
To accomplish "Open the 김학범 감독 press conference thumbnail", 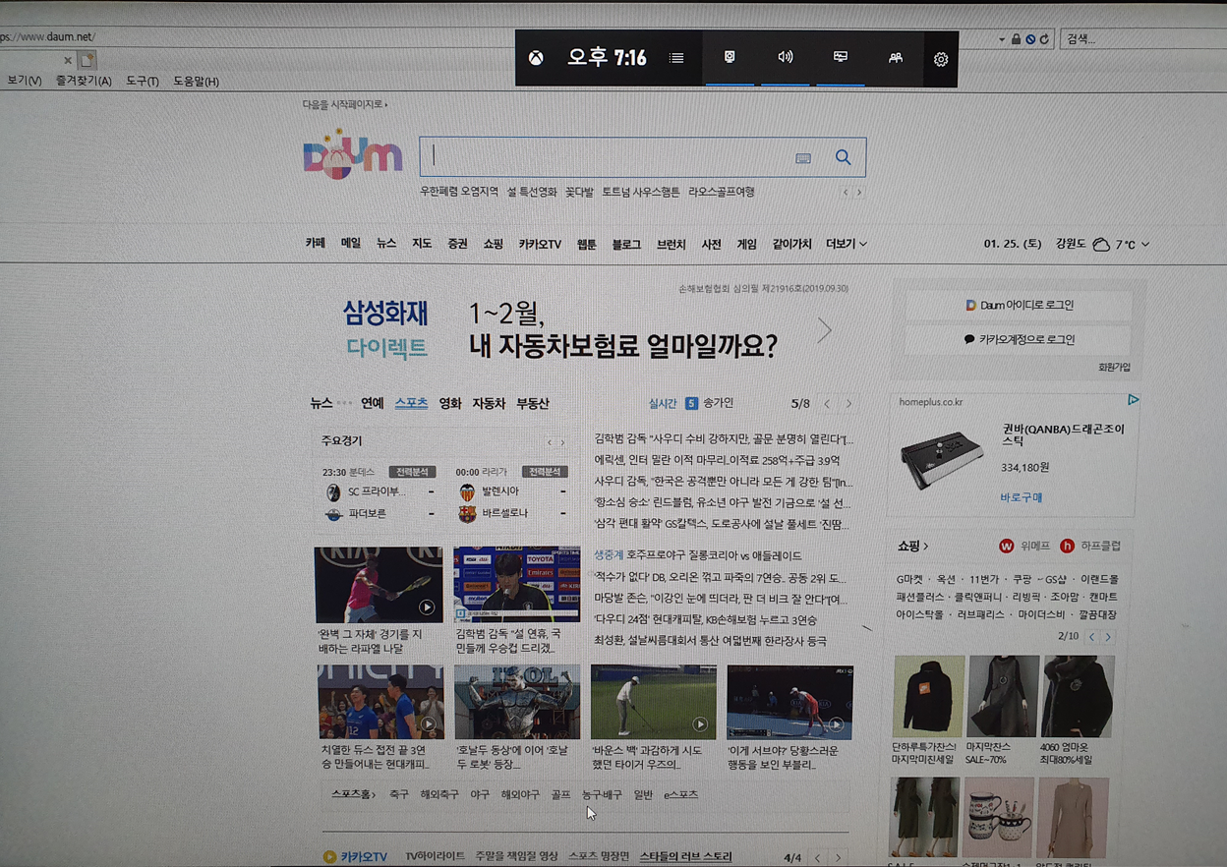I will point(517,584).
